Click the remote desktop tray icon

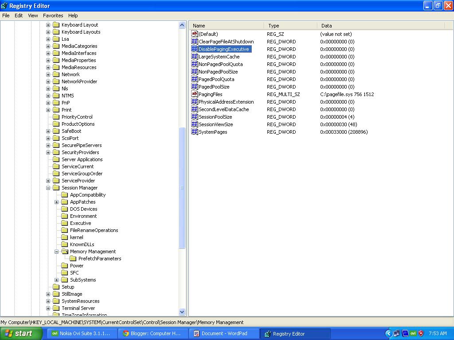(405, 333)
